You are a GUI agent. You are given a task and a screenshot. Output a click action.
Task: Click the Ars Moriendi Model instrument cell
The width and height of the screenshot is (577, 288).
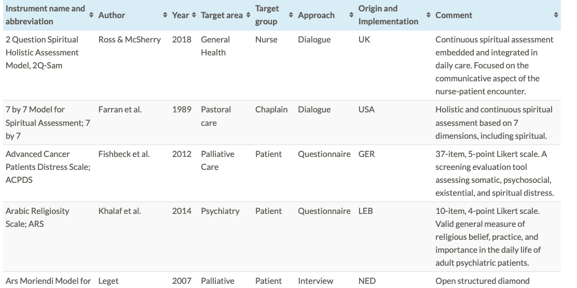tap(48, 281)
